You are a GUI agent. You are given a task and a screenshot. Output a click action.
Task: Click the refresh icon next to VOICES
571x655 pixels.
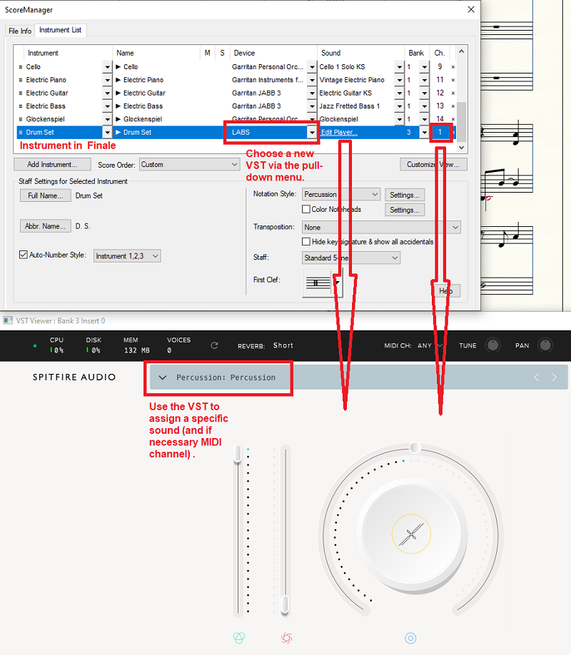tap(214, 345)
